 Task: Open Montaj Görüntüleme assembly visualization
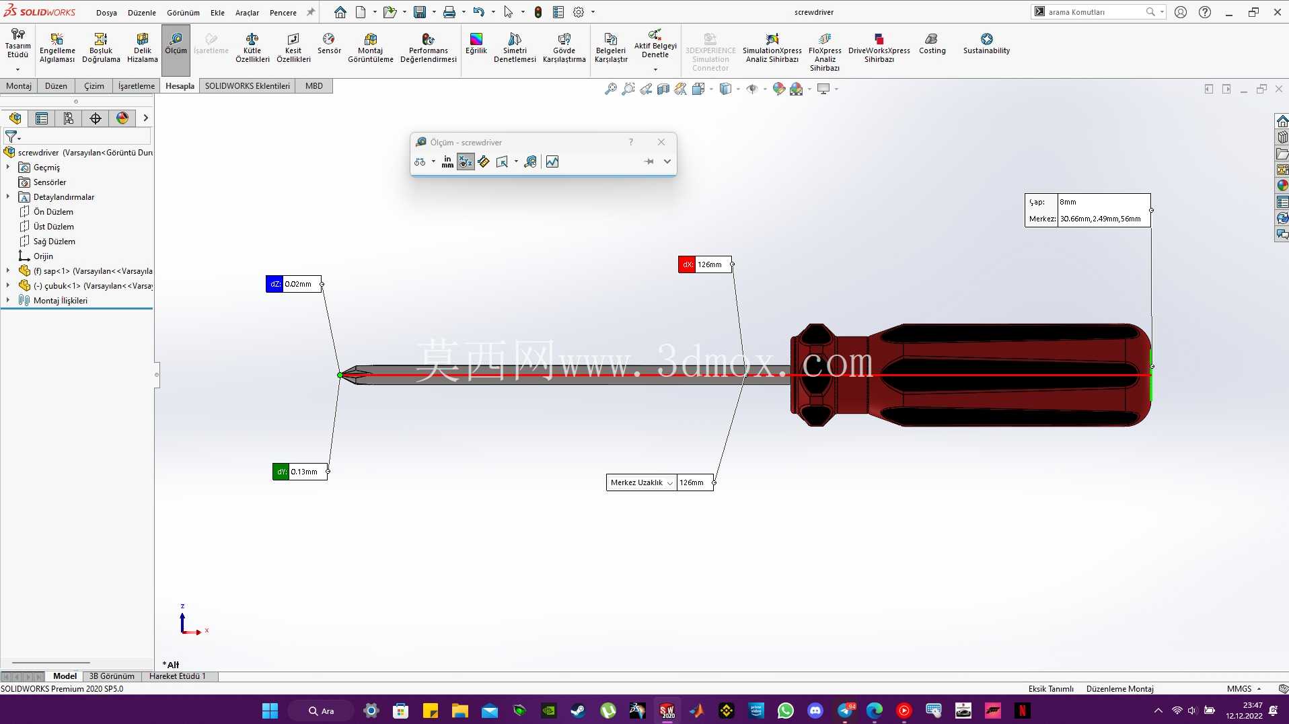click(x=370, y=48)
